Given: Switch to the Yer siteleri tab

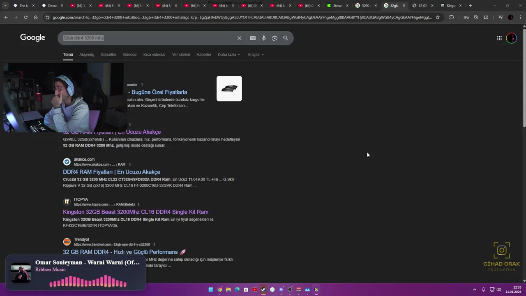Looking at the screenshot, I should pos(181,55).
